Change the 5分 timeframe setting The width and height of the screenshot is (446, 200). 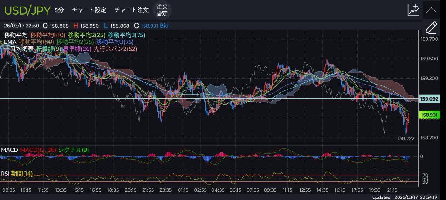pyautogui.click(x=59, y=10)
